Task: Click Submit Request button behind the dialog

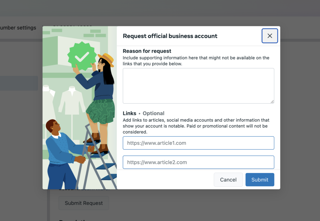Action: coord(84,203)
